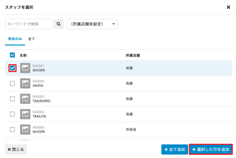Focus the キーワードで検索 search field

tap(29, 24)
